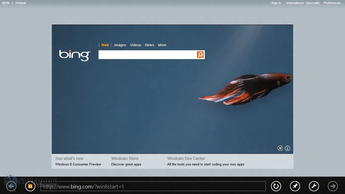Open the News search tab
345x194 pixels.
[149, 45]
